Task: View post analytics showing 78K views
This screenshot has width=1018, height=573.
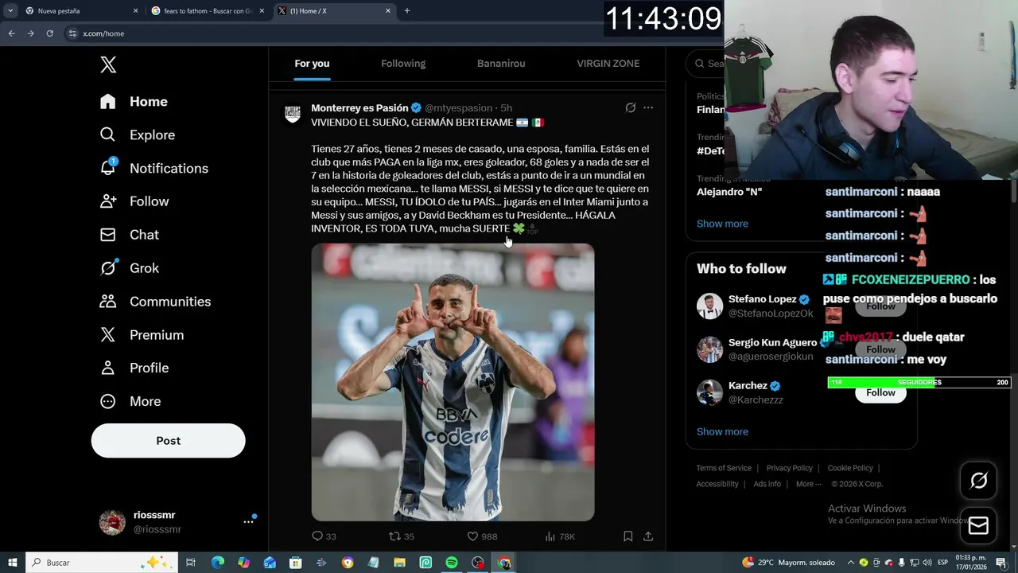Action: coord(560,536)
